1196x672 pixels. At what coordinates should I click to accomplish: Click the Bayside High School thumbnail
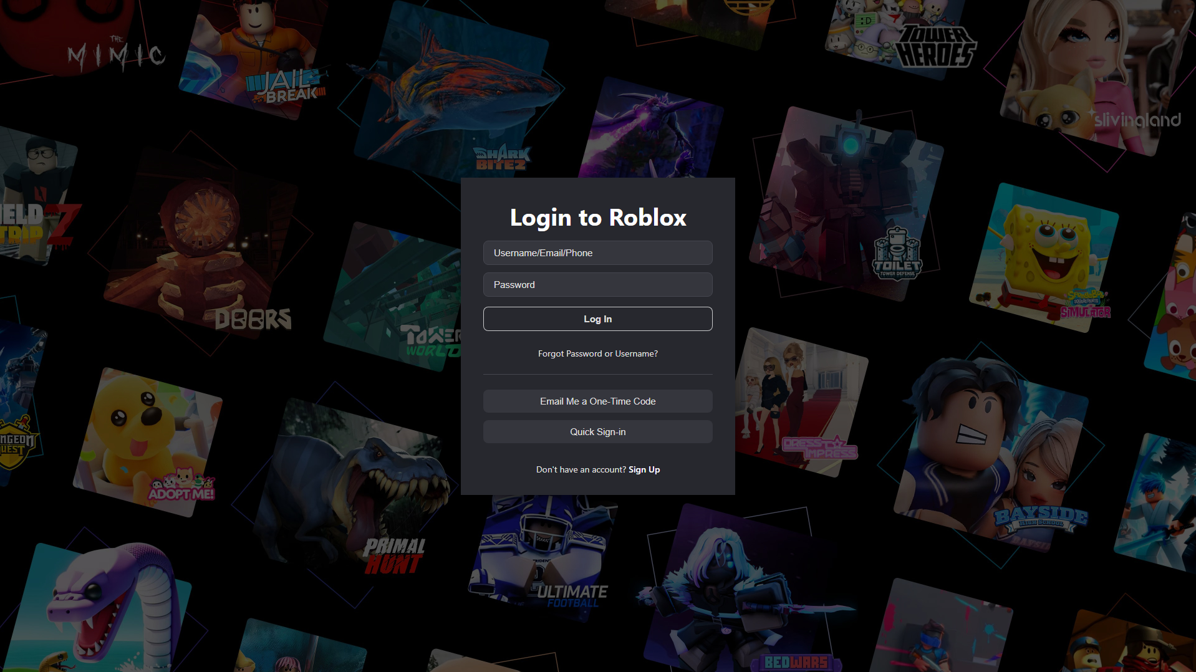[991, 454]
